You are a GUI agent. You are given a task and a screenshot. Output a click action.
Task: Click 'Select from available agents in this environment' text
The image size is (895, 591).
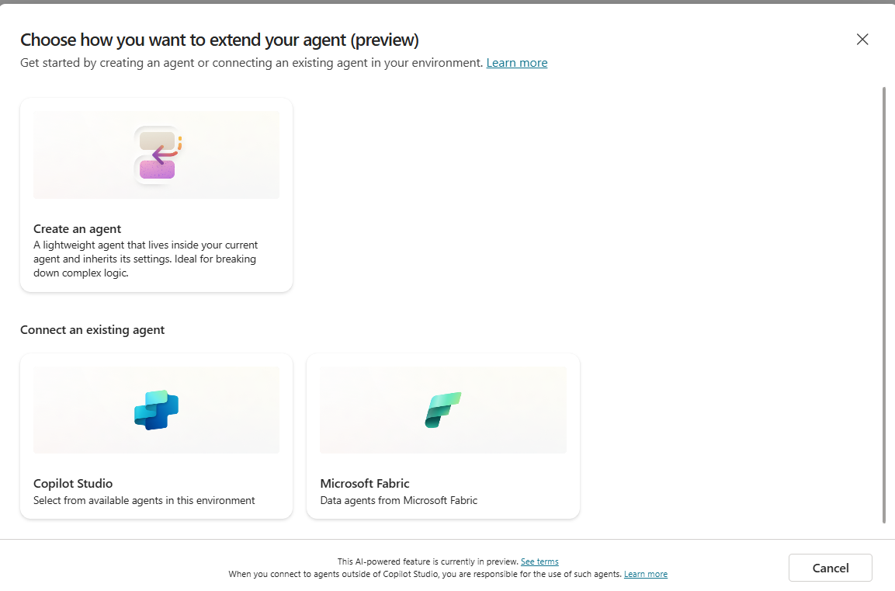pyautogui.click(x=144, y=500)
